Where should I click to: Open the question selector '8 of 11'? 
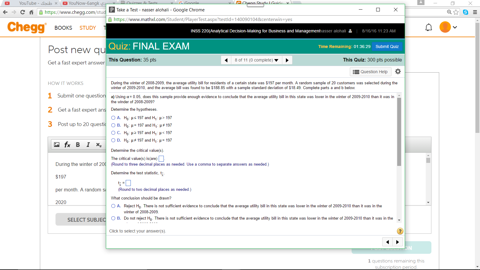coord(256,60)
